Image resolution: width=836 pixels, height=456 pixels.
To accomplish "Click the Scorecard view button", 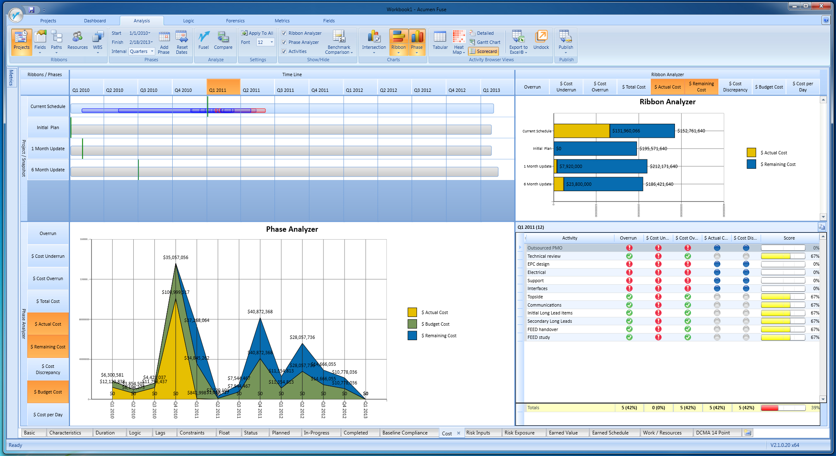I will point(483,51).
